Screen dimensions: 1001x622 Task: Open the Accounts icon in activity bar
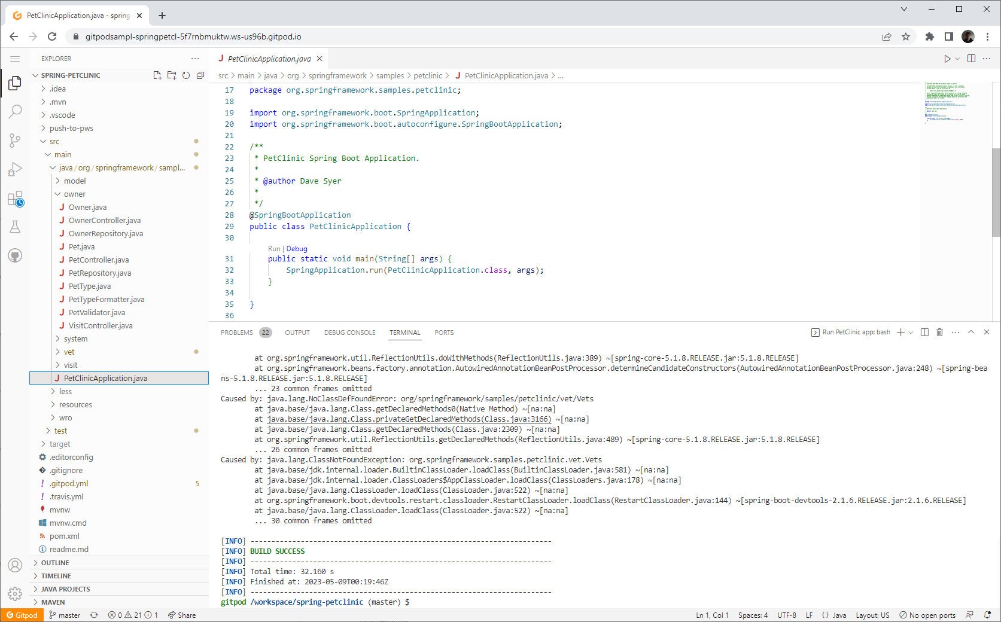[15, 565]
